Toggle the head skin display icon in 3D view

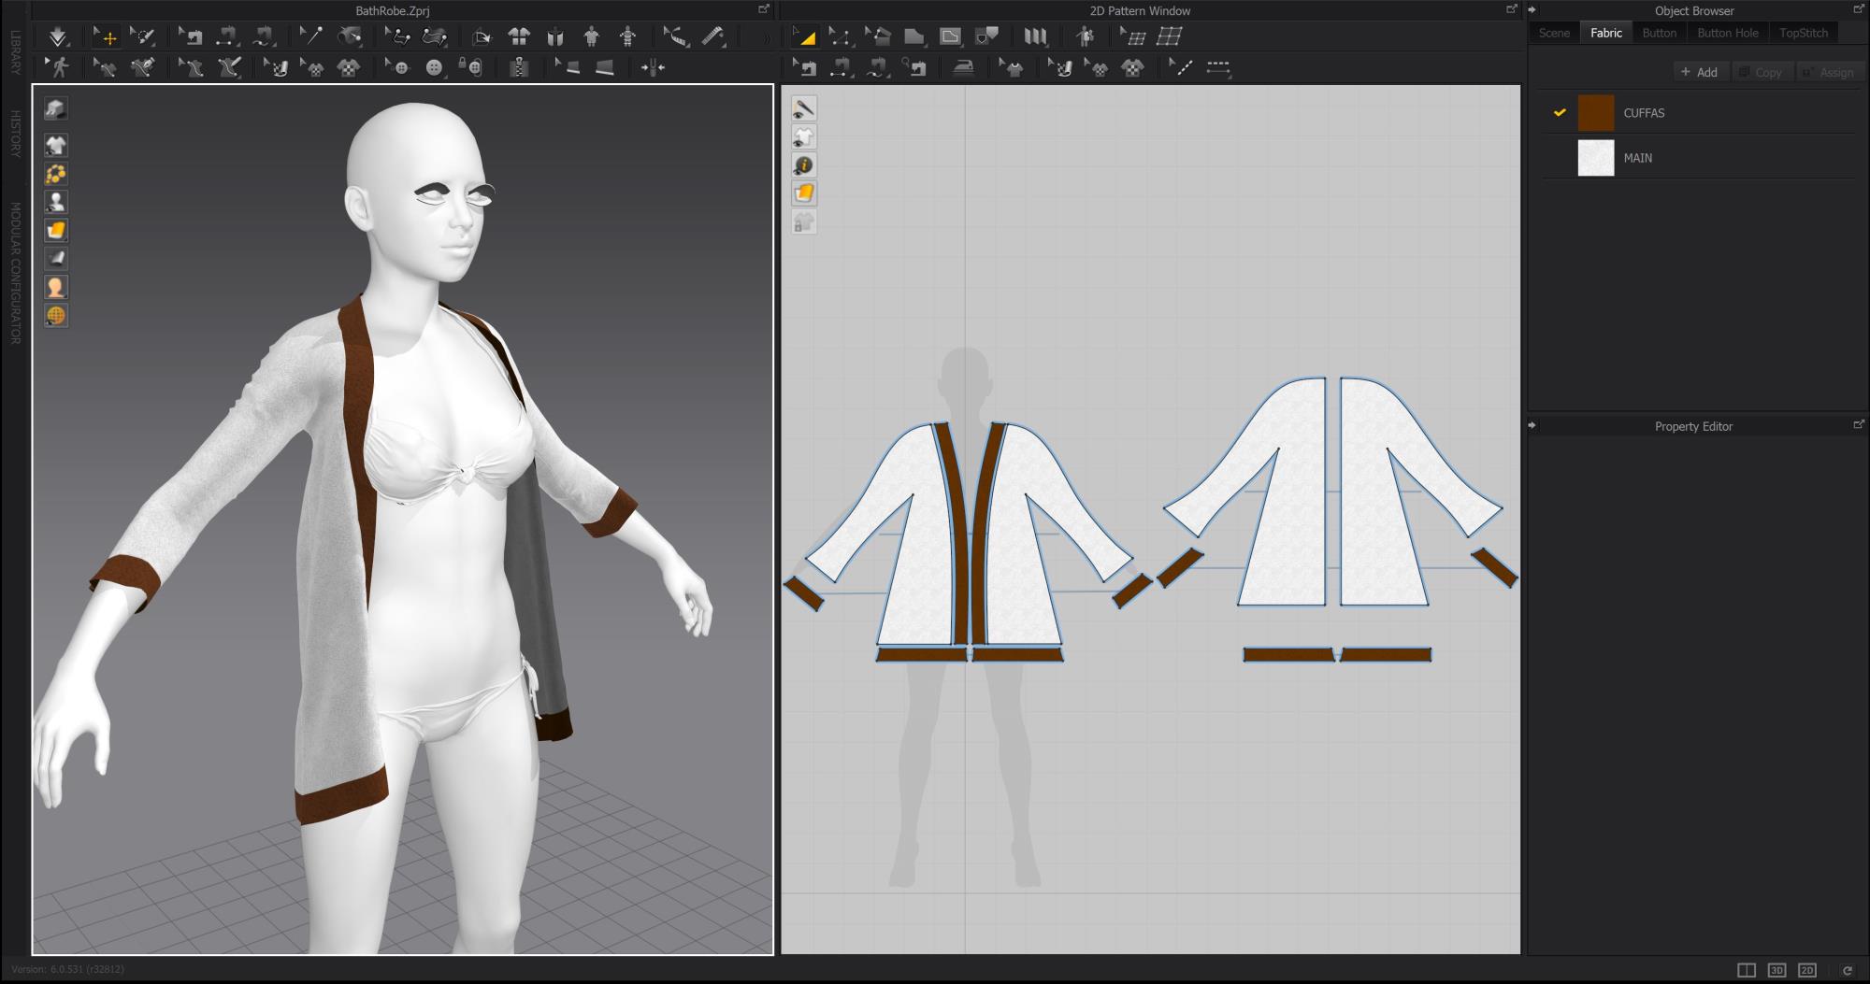click(56, 287)
